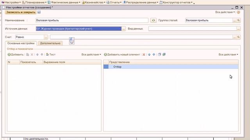Image resolution: width=250 pixels, height=140 pixels.
Task: Click Записать и закрыть button
Action: point(21,12)
